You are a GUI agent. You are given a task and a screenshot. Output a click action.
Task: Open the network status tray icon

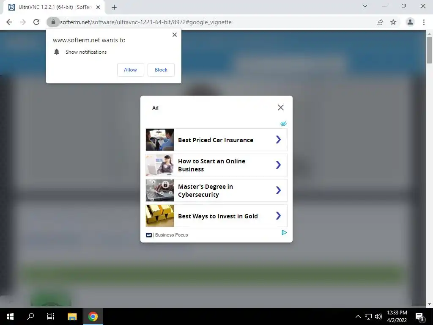pos(368,317)
